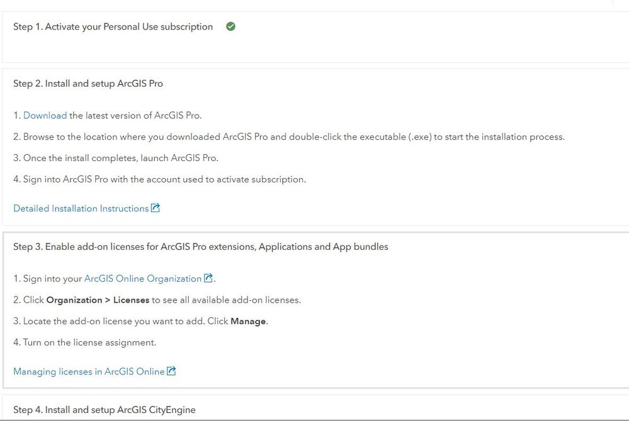Screen dimensions: 629x421
Task: Click the Step 2 Install and setup heading
Action: coord(88,83)
